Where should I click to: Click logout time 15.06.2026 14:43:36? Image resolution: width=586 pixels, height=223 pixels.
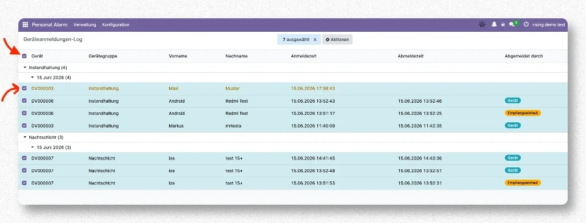coord(420,158)
